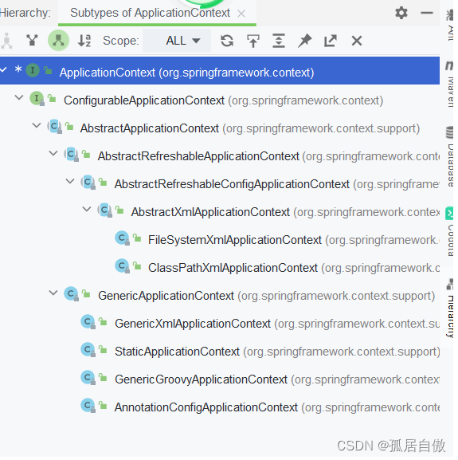
Task: Toggle the subtypes hierarchy button
Action: [x=59, y=41]
